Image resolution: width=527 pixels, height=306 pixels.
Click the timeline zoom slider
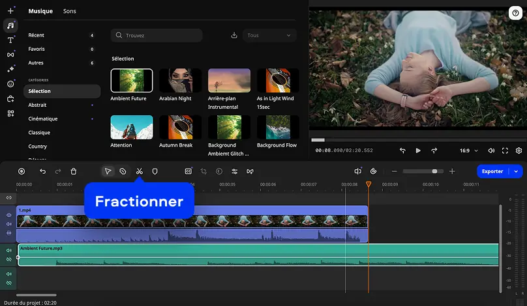tap(423, 171)
